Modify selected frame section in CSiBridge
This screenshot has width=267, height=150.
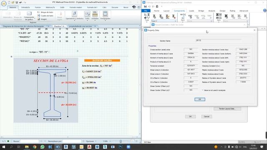[x=167, y=17]
